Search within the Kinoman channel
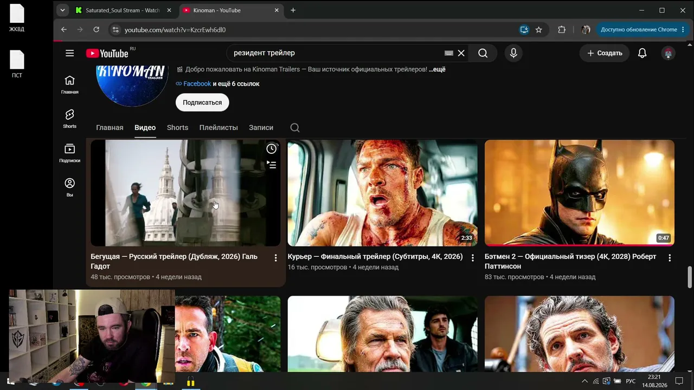 [295, 128]
